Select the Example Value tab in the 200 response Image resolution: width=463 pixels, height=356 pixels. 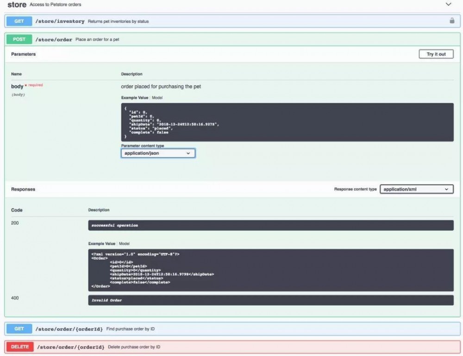click(101, 244)
